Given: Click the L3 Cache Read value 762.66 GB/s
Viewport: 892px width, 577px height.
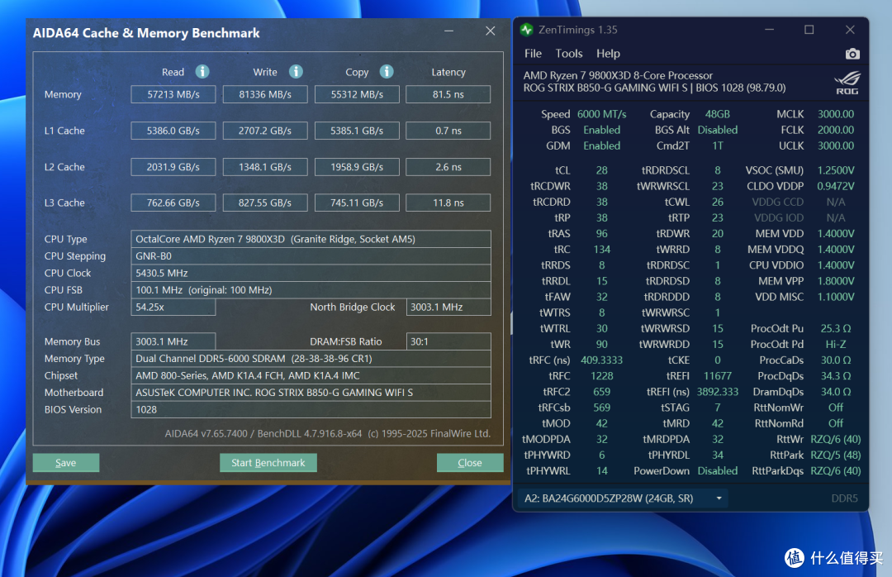Looking at the screenshot, I should point(173,203).
